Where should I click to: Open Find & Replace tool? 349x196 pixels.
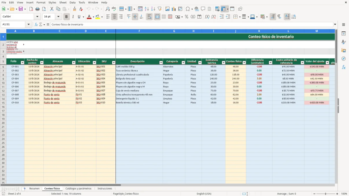(x=108, y=9)
